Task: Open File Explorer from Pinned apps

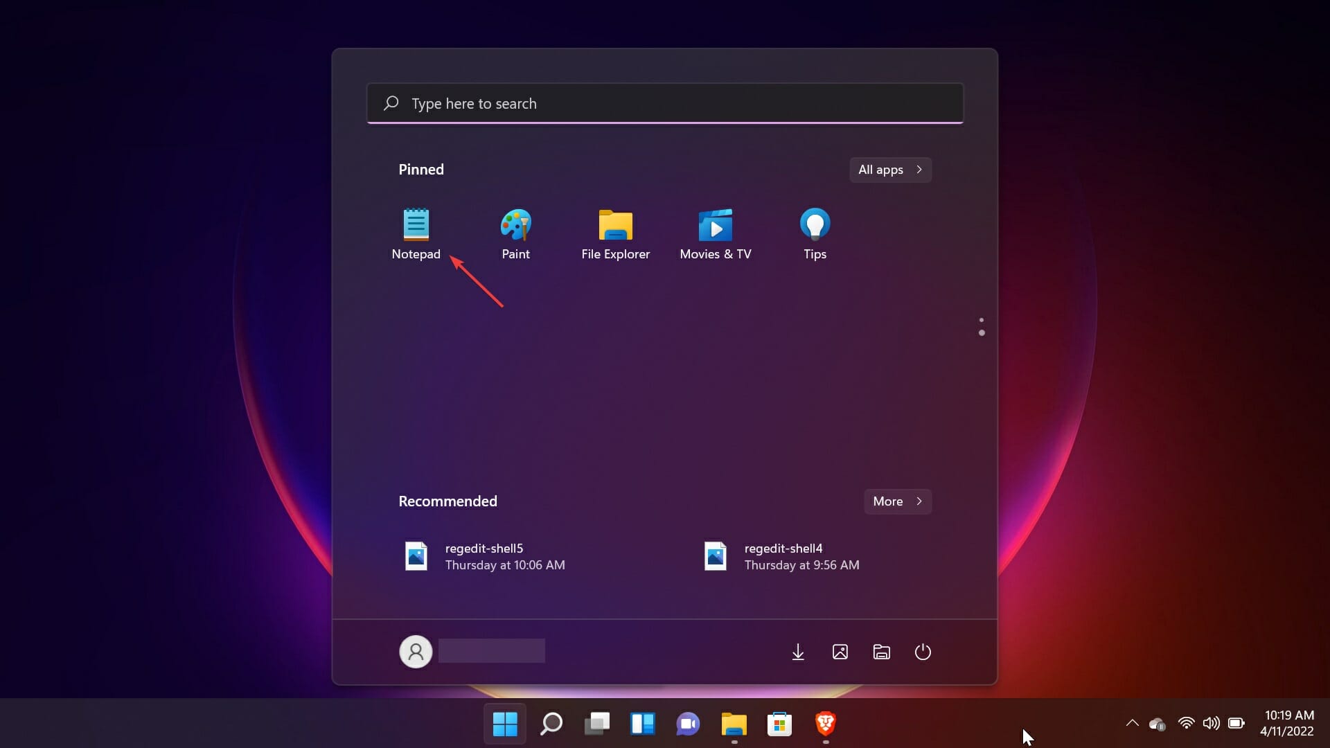Action: pyautogui.click(x=615, y=234)
